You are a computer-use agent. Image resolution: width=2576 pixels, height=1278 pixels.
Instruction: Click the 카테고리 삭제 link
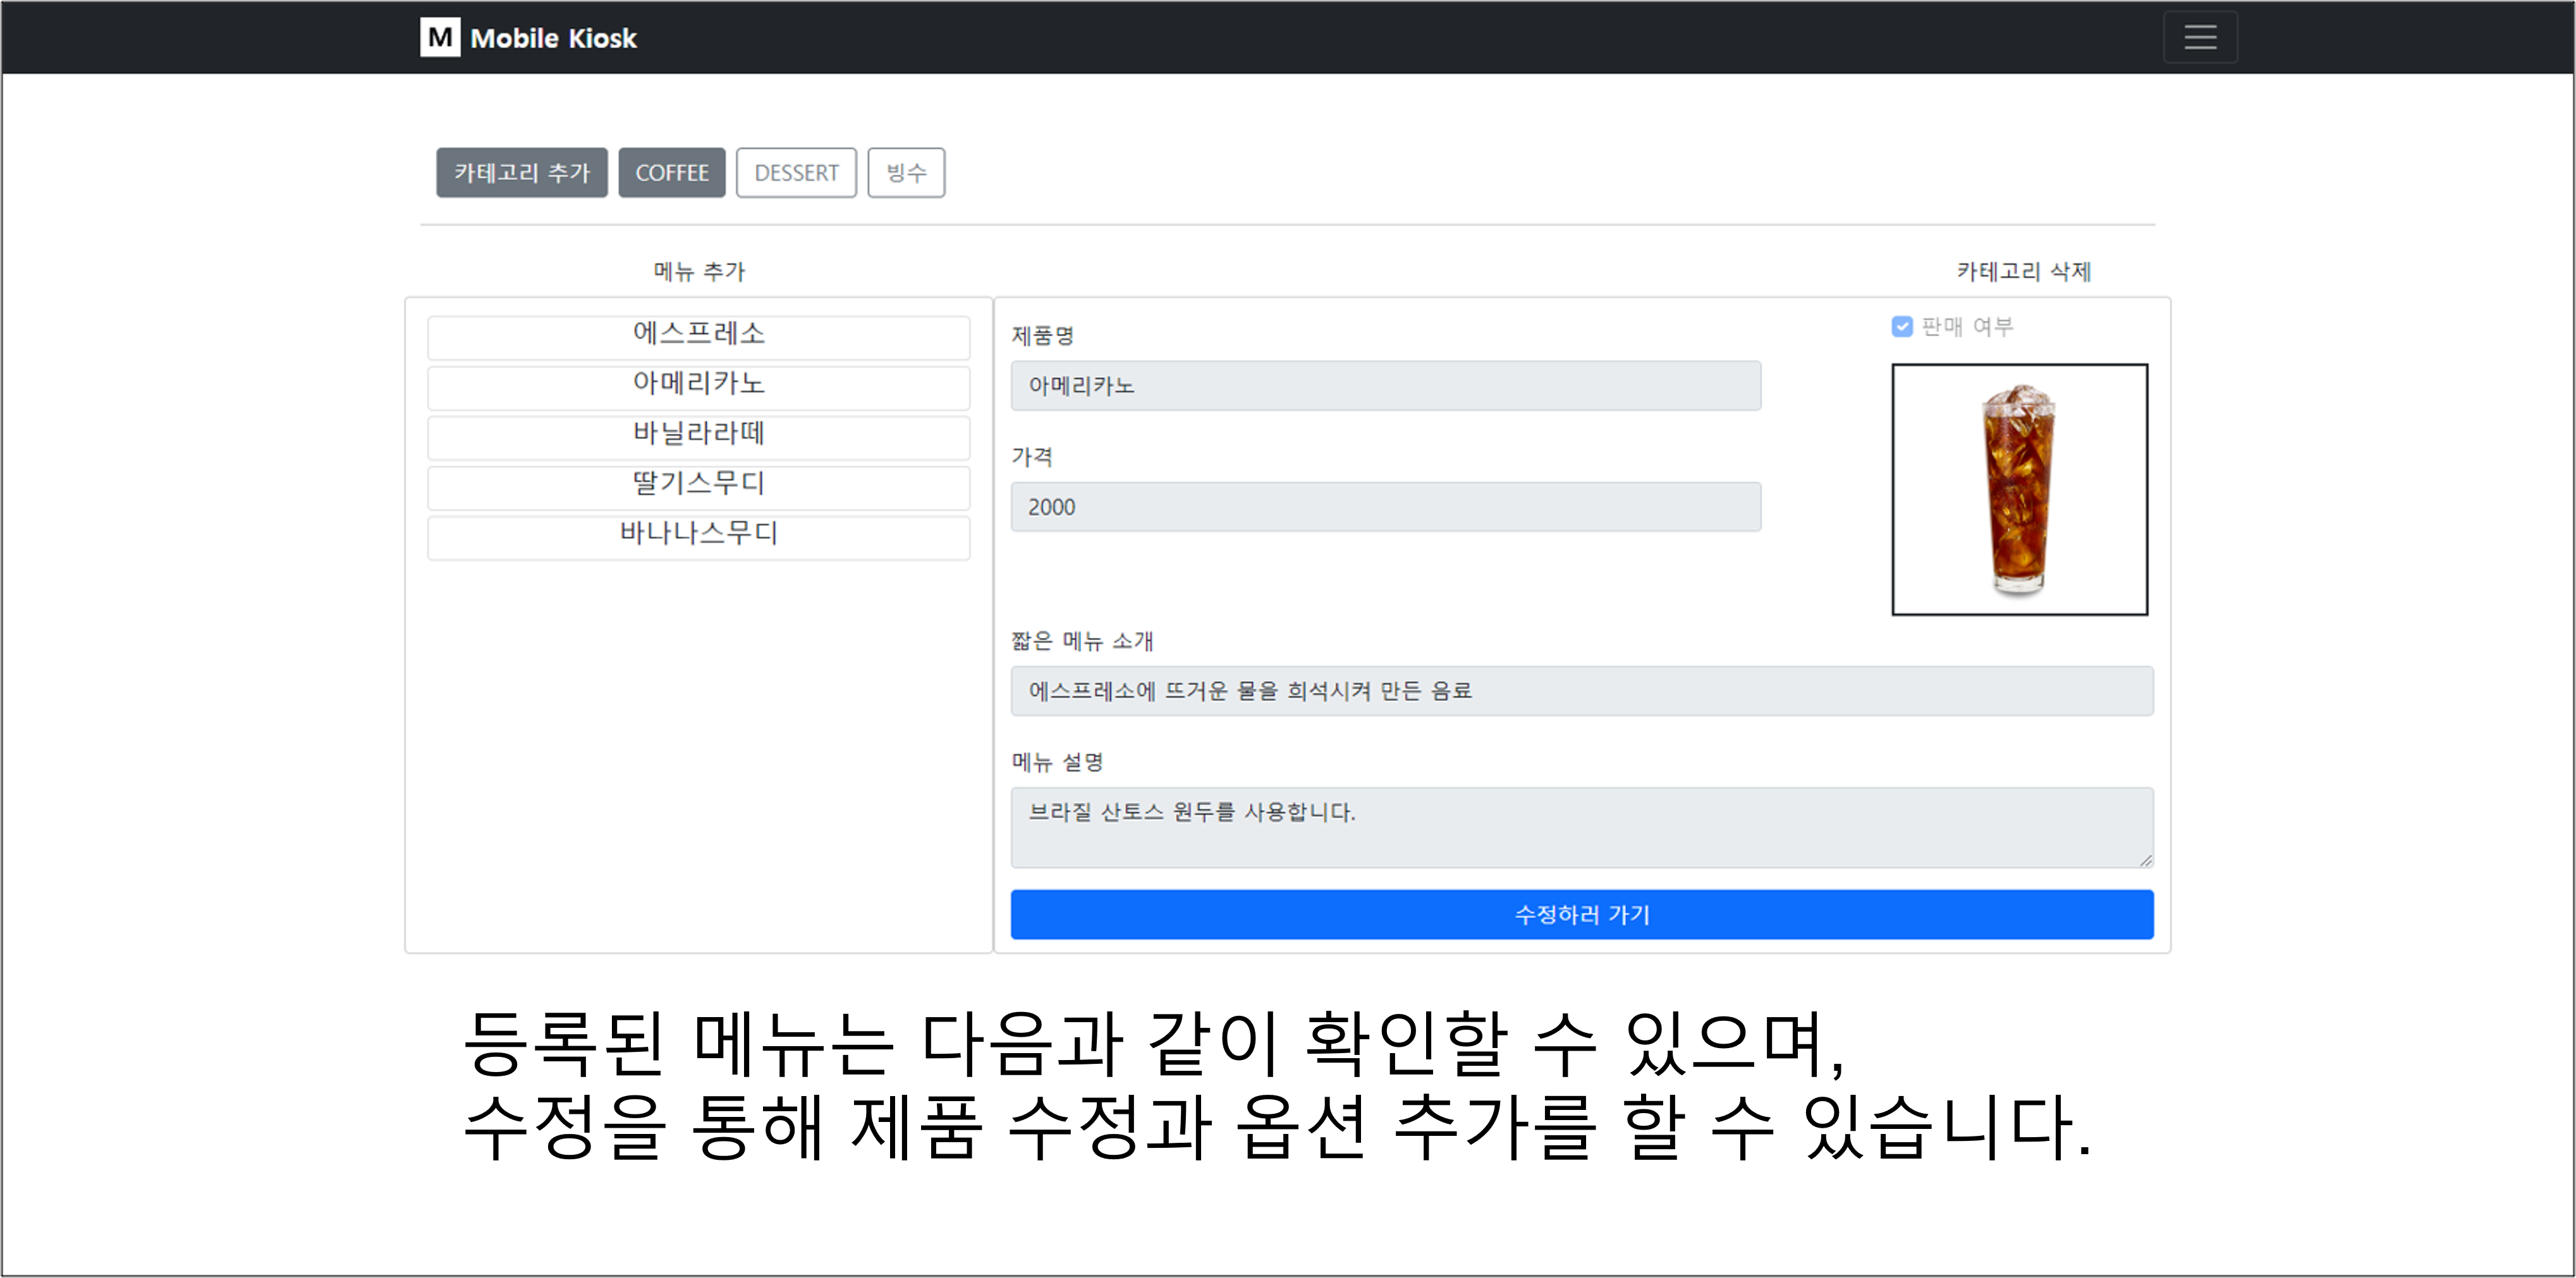click(2024, 271)
